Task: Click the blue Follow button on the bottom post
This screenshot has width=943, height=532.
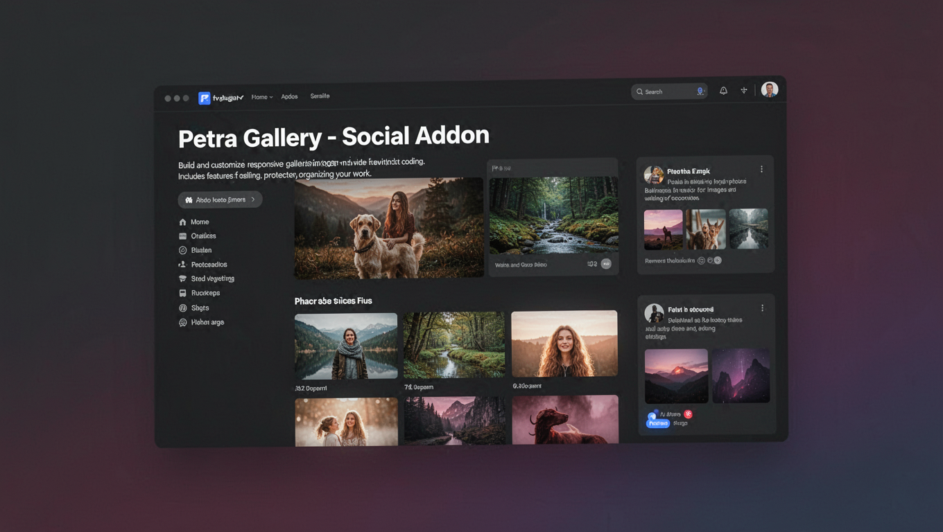Action: coord(657,423)
